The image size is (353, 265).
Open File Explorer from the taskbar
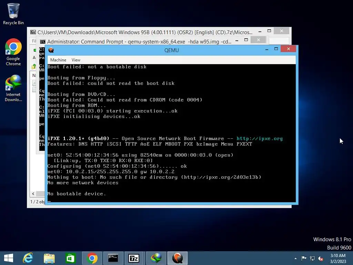click(49, 258)
